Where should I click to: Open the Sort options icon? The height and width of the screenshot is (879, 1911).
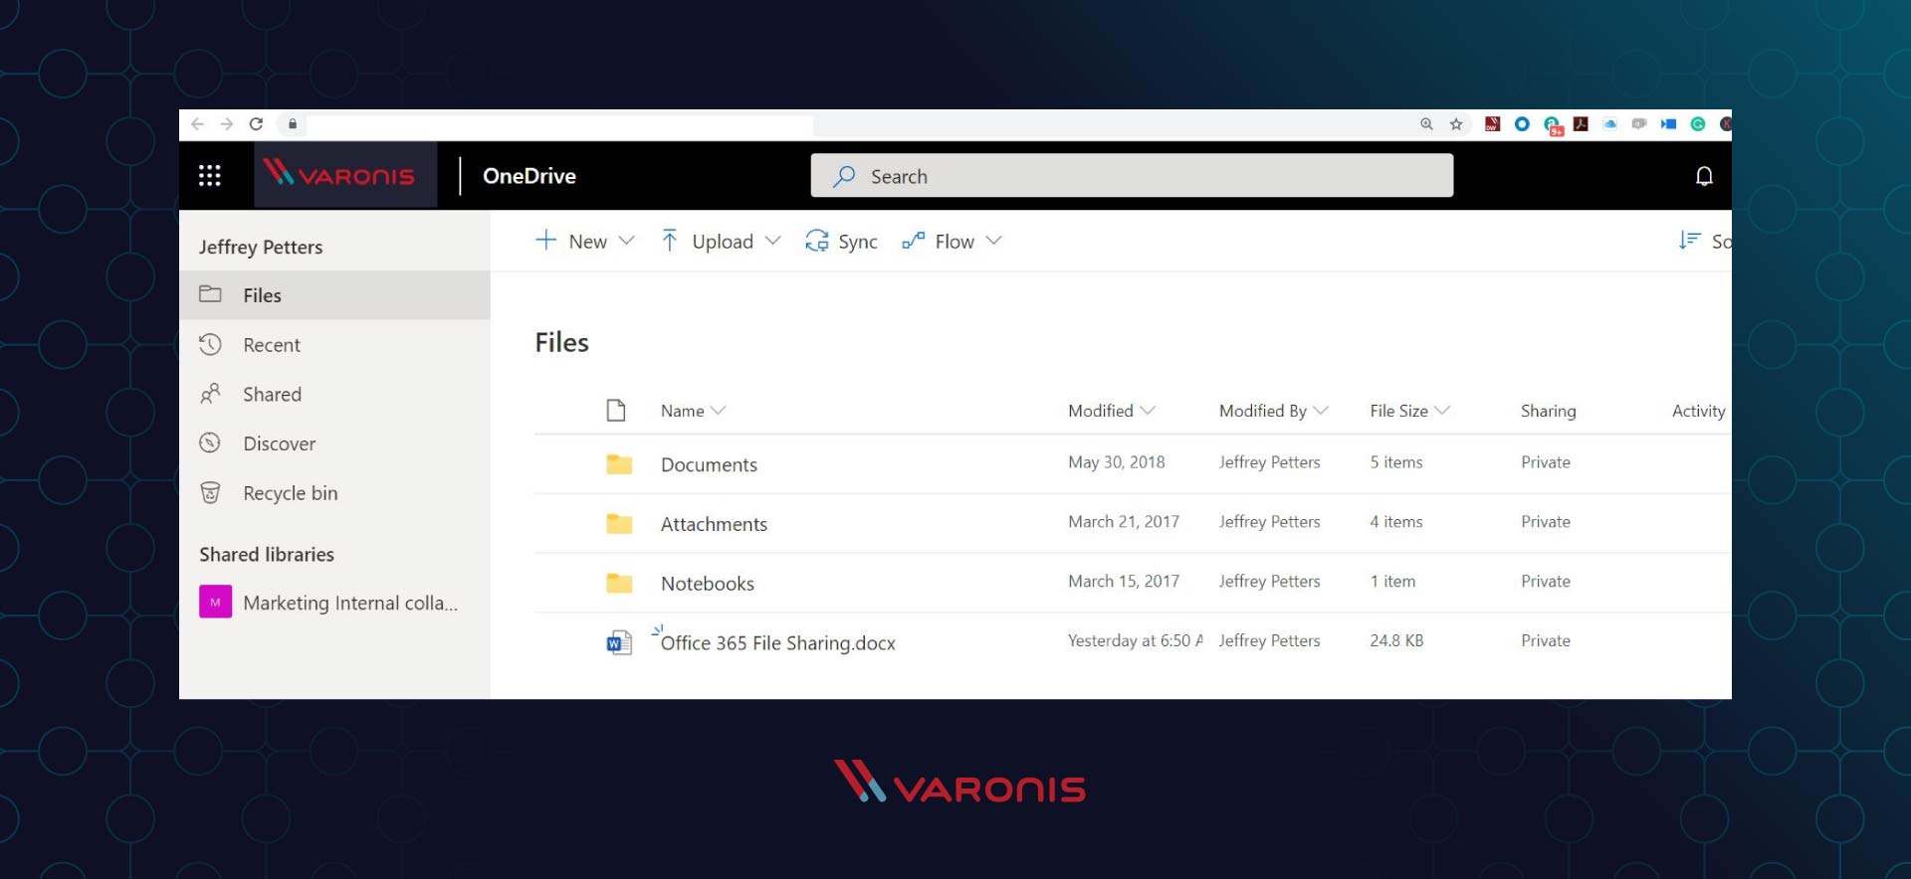1689,241
